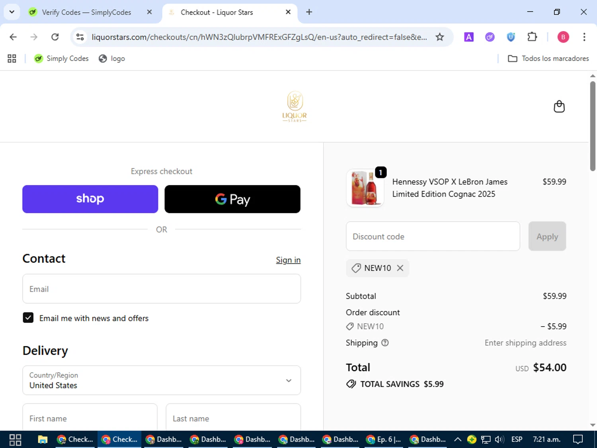Open the extensions puzzle piece menu
The image size is (597, 448).
coord(532,37)
